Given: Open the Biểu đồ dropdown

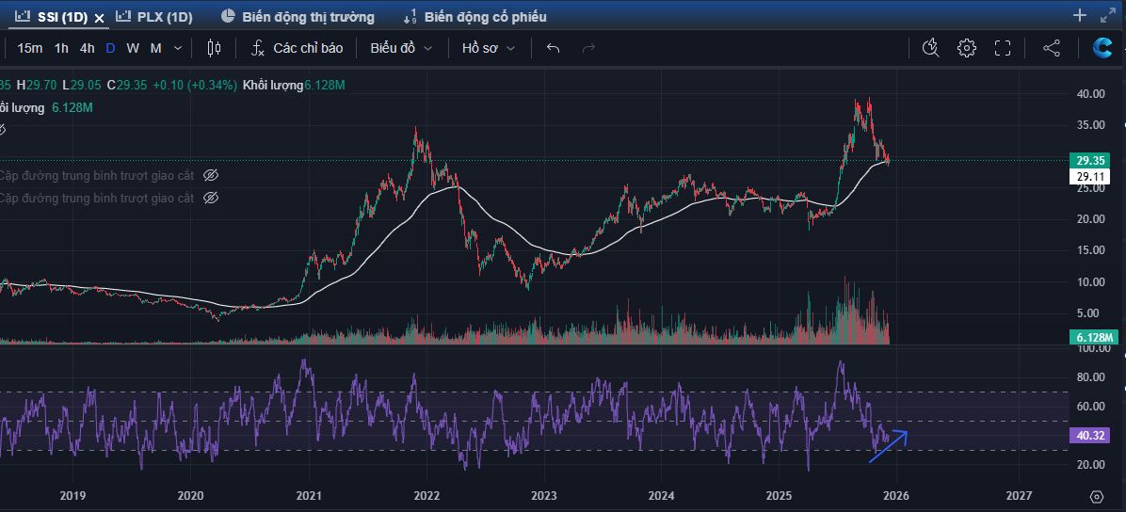Looking at the screenshot, I should pos(401,48).
